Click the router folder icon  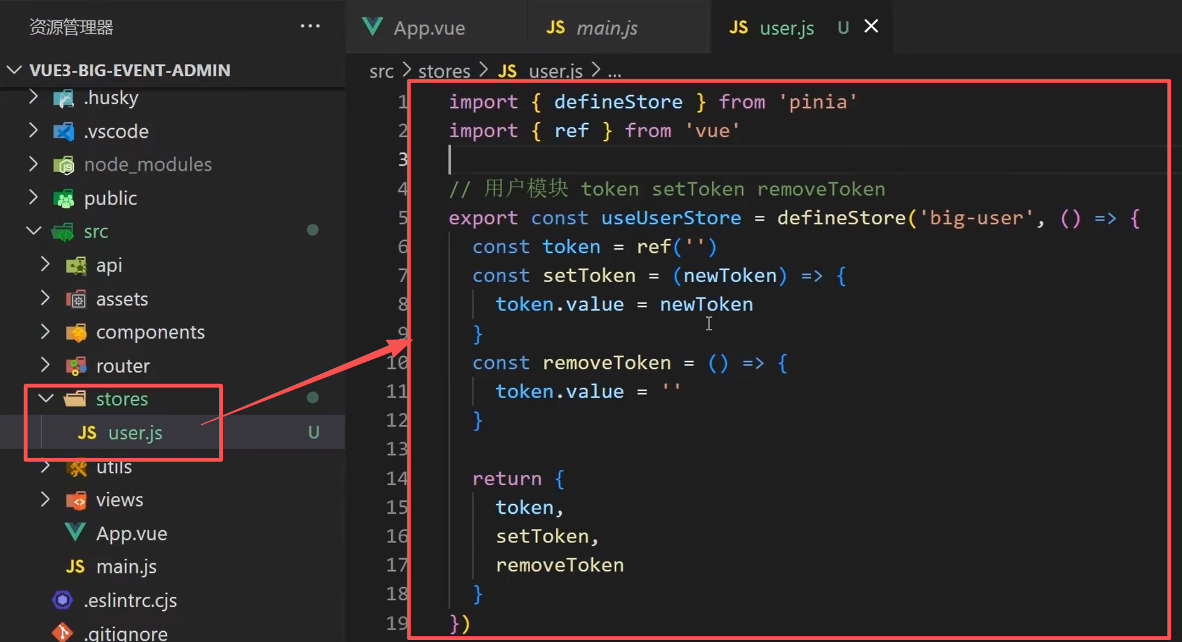(76, 366)
